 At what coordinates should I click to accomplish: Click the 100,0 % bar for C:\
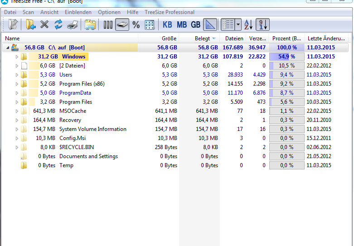tap(287, 48)
